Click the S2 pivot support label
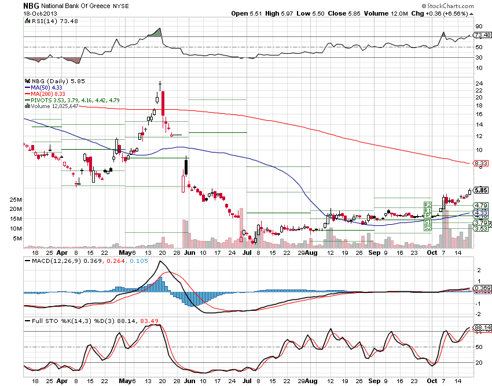Viewport: 492px width, 386px height. 428,228
